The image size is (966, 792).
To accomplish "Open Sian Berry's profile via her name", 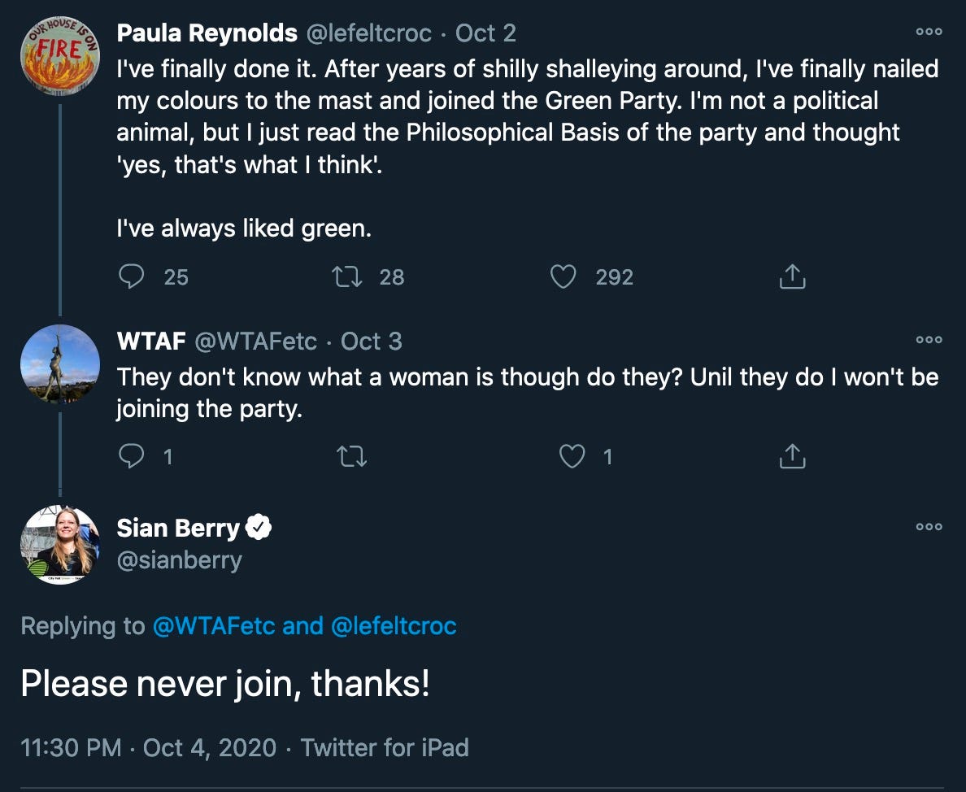I will tap(178, 528).
